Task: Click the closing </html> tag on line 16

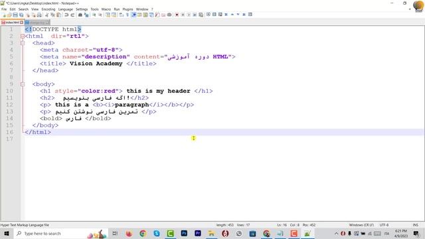Action: click(38, 132)
